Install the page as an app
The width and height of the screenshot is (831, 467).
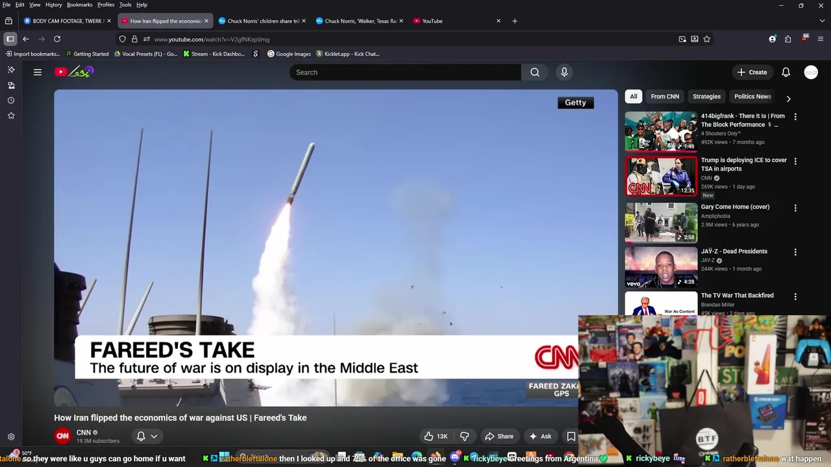[x=694, y=39]
